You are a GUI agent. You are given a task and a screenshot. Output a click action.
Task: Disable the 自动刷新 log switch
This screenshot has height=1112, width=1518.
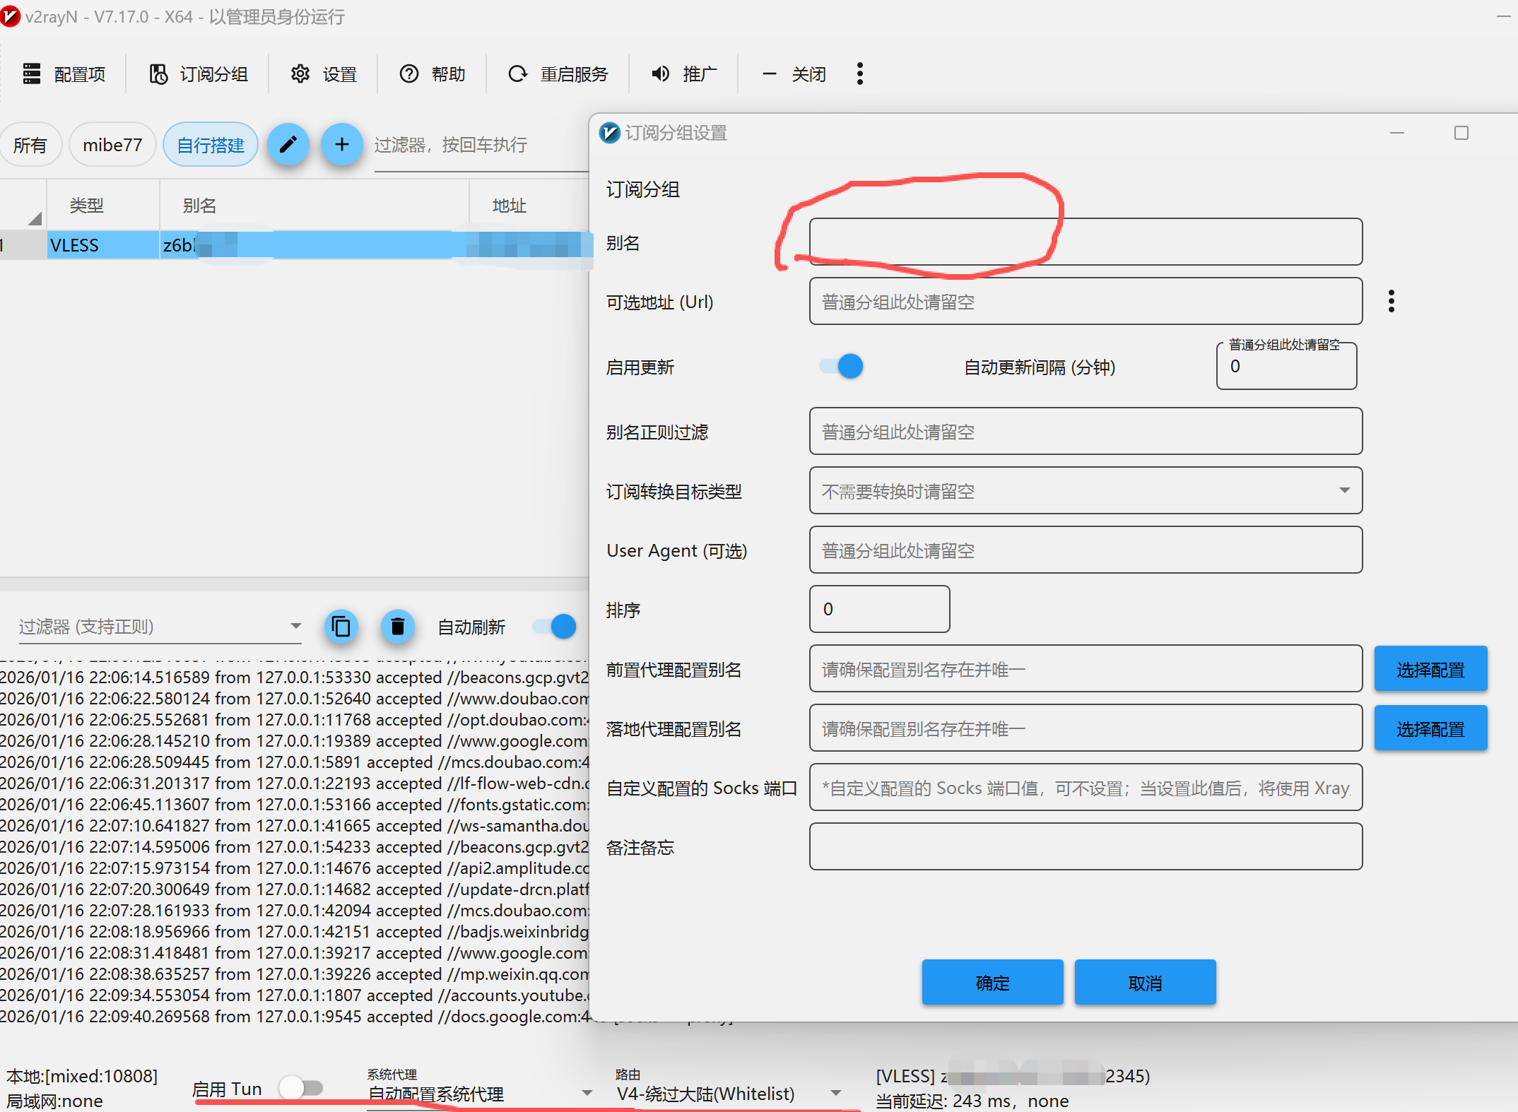(x=555, y=627)
